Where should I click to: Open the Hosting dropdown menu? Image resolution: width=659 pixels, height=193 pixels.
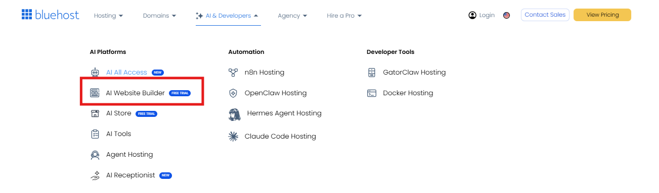click(109, 16)
